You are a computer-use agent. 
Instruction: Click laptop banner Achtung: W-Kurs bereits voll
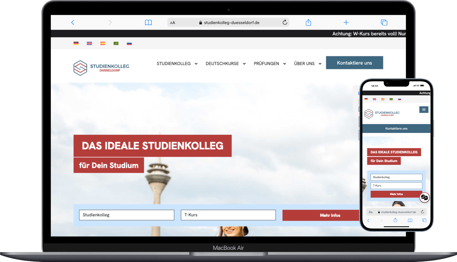369,34
